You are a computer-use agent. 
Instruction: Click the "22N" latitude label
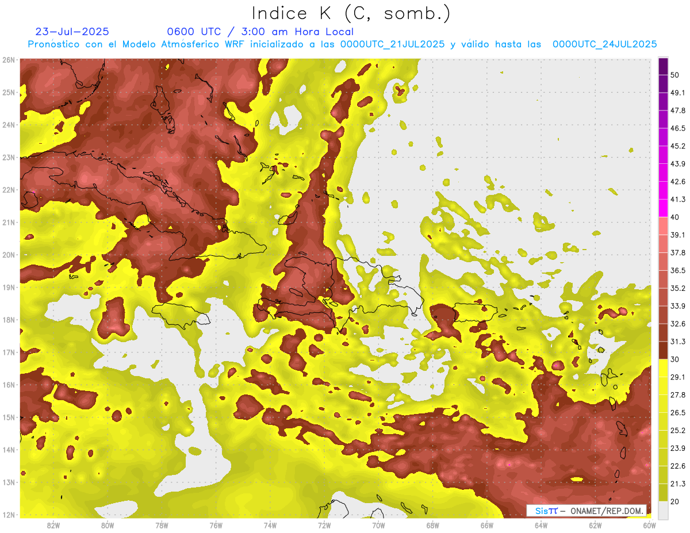click(9, 190)
